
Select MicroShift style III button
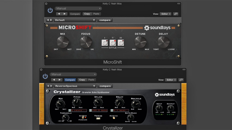[x=121, y=43]
